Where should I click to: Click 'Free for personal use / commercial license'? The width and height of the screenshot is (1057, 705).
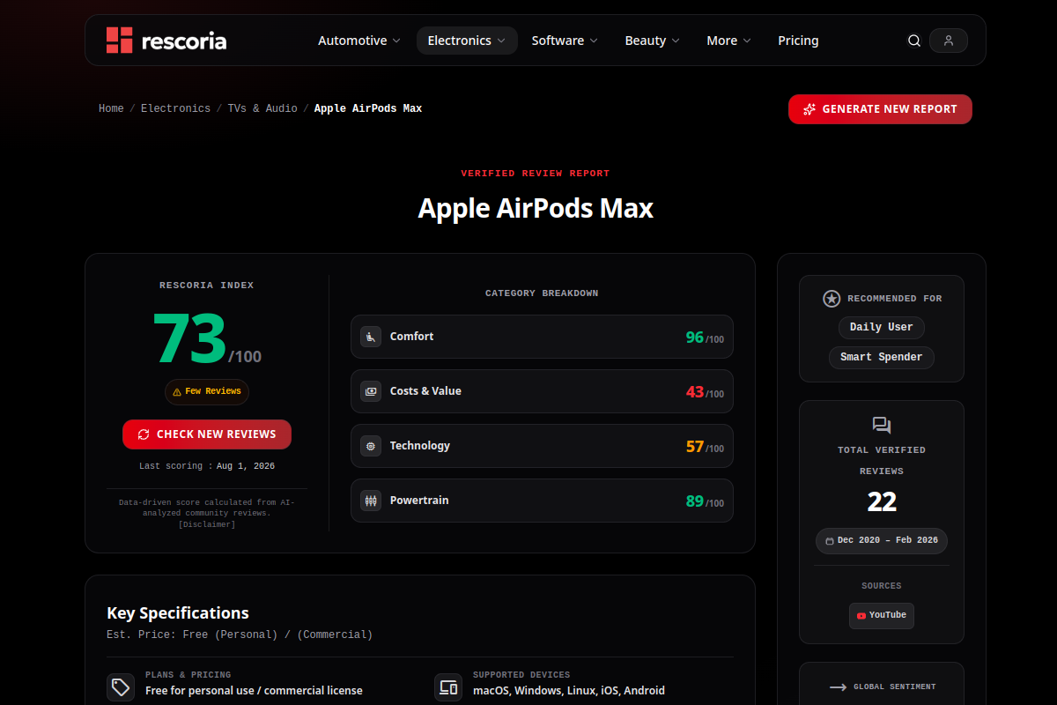[254, 691]
